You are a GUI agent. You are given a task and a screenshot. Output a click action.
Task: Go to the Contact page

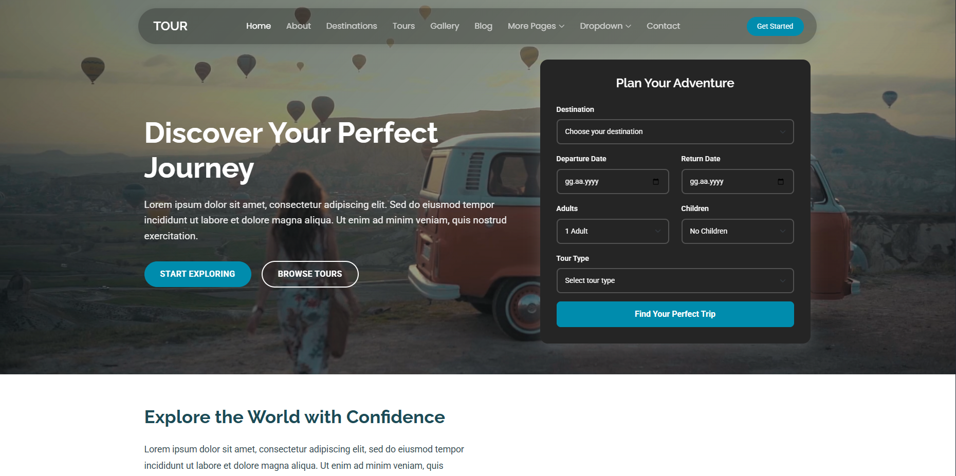tap(663, 26)
